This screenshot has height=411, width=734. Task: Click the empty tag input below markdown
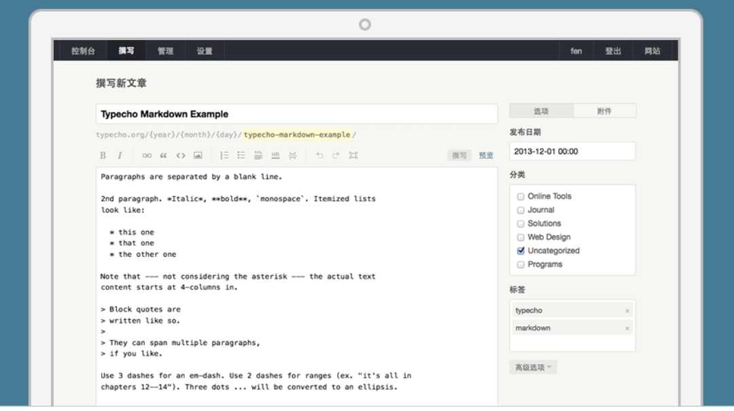(572, 344)
